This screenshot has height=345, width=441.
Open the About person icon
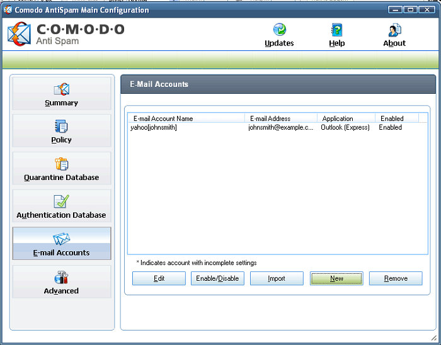[394, 30]
